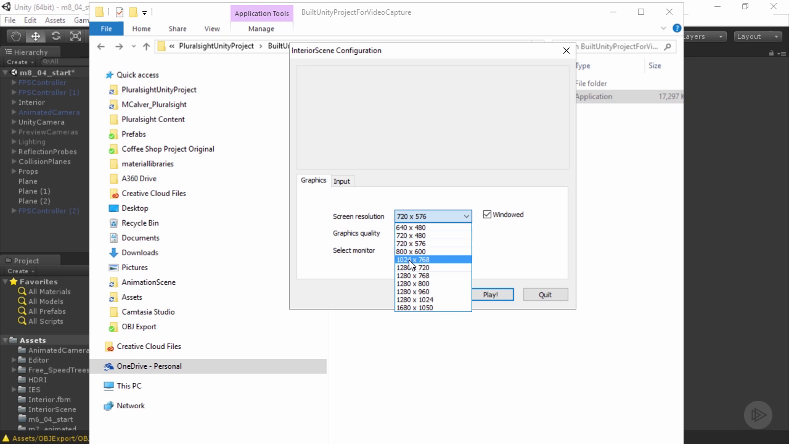Screen dimensions: 789x444
Task: Open Unity Layout dropdown
Action: [758, 36]
